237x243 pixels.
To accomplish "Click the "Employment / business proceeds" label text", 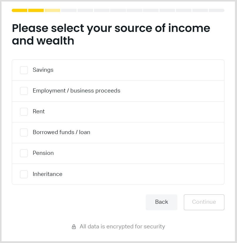I will pos(76,91).
